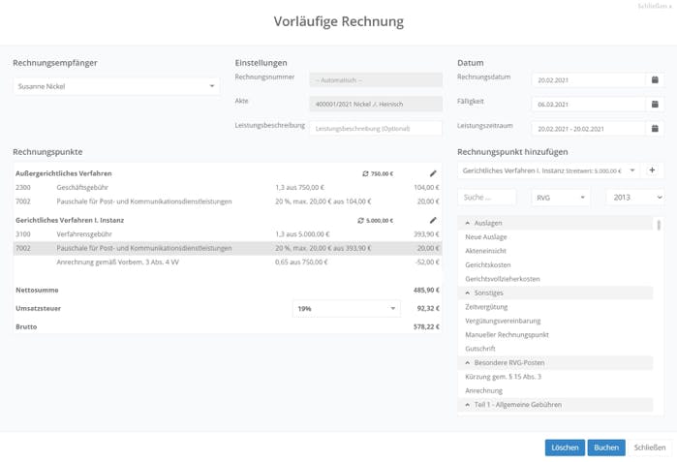Viewport: 677px width, 462px height.
Task: Click the Leistungsbeschreibung input field
Action: 376,128
